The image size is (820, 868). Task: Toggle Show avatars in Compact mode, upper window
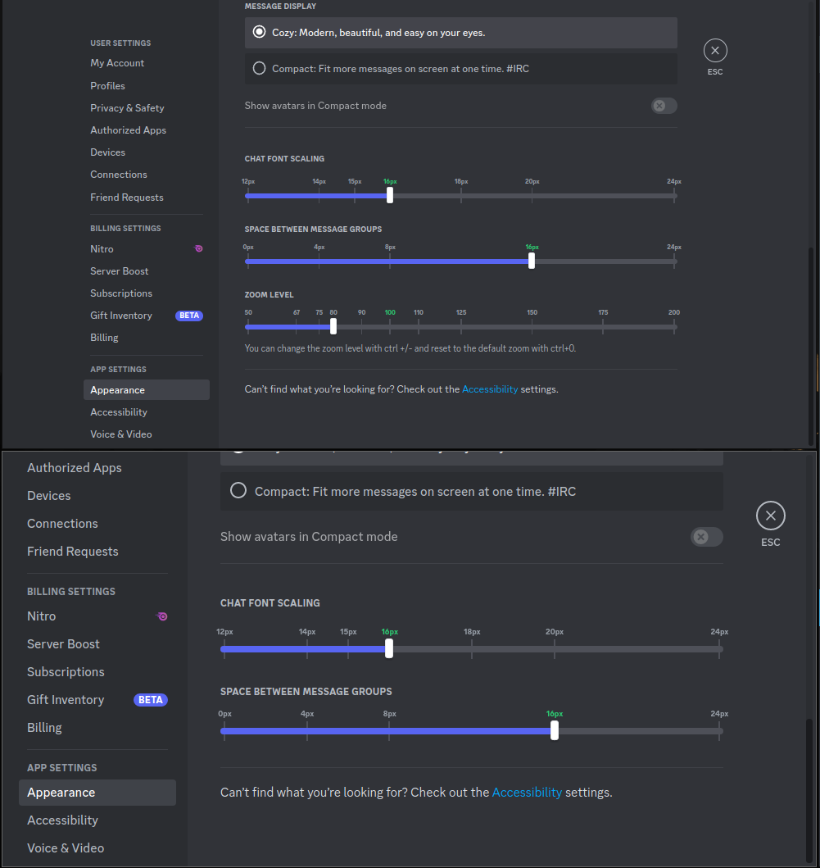click(x=664, y=106)
